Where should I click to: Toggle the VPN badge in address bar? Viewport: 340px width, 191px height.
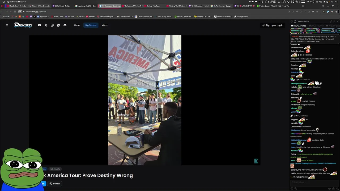pos(20,12)
